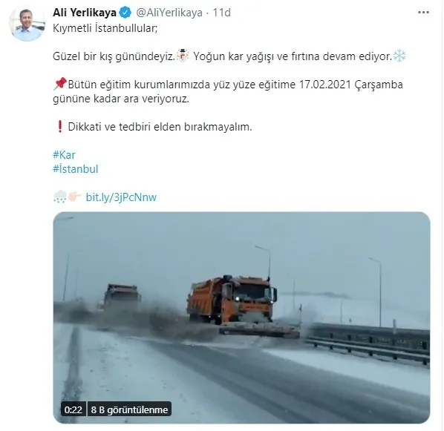Click Ali Yerlikaya's profile avatar

pyautogui.click(x=27, y=24)
